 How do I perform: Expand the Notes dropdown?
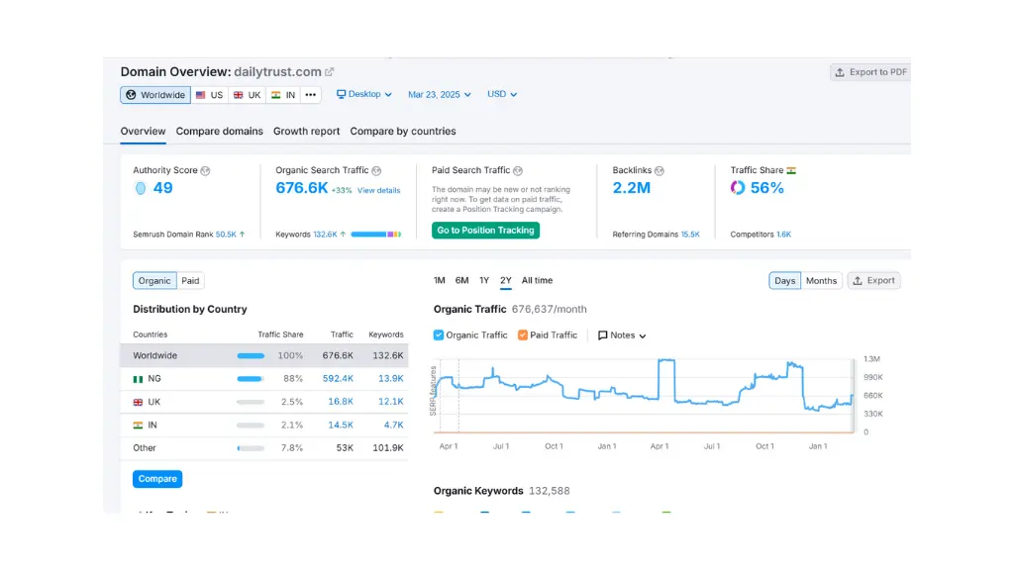(x=622, y=335)
